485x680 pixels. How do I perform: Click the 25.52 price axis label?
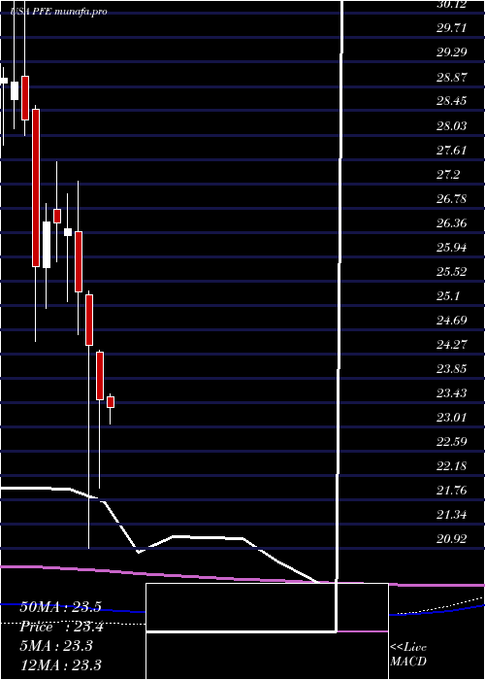coord(452,271)
